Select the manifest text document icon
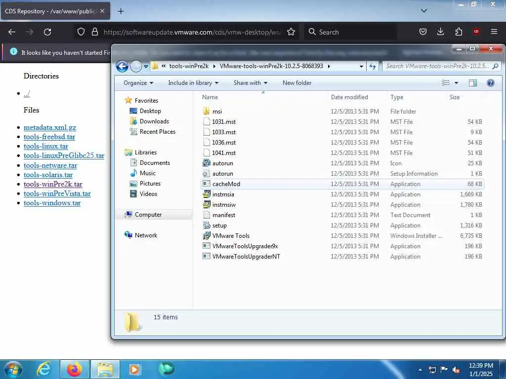 pyautogui.click(x=207, y=215)
